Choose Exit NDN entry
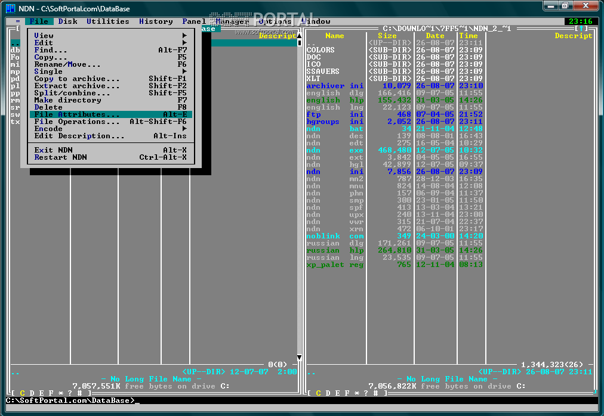Screen dimensions: 604x416 point(110,150)
